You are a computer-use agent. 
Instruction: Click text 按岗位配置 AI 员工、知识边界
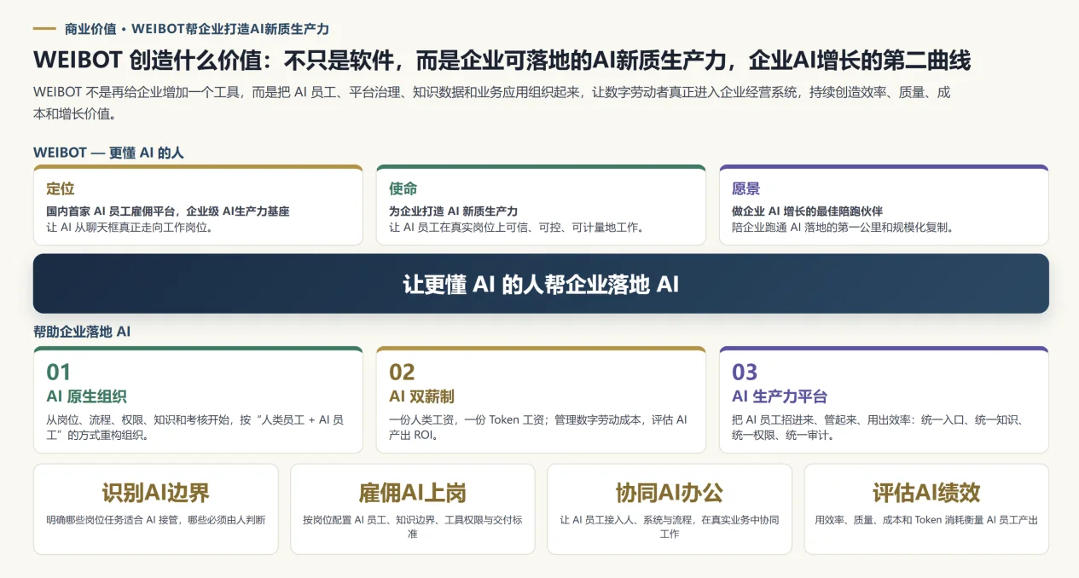(413, 526)
